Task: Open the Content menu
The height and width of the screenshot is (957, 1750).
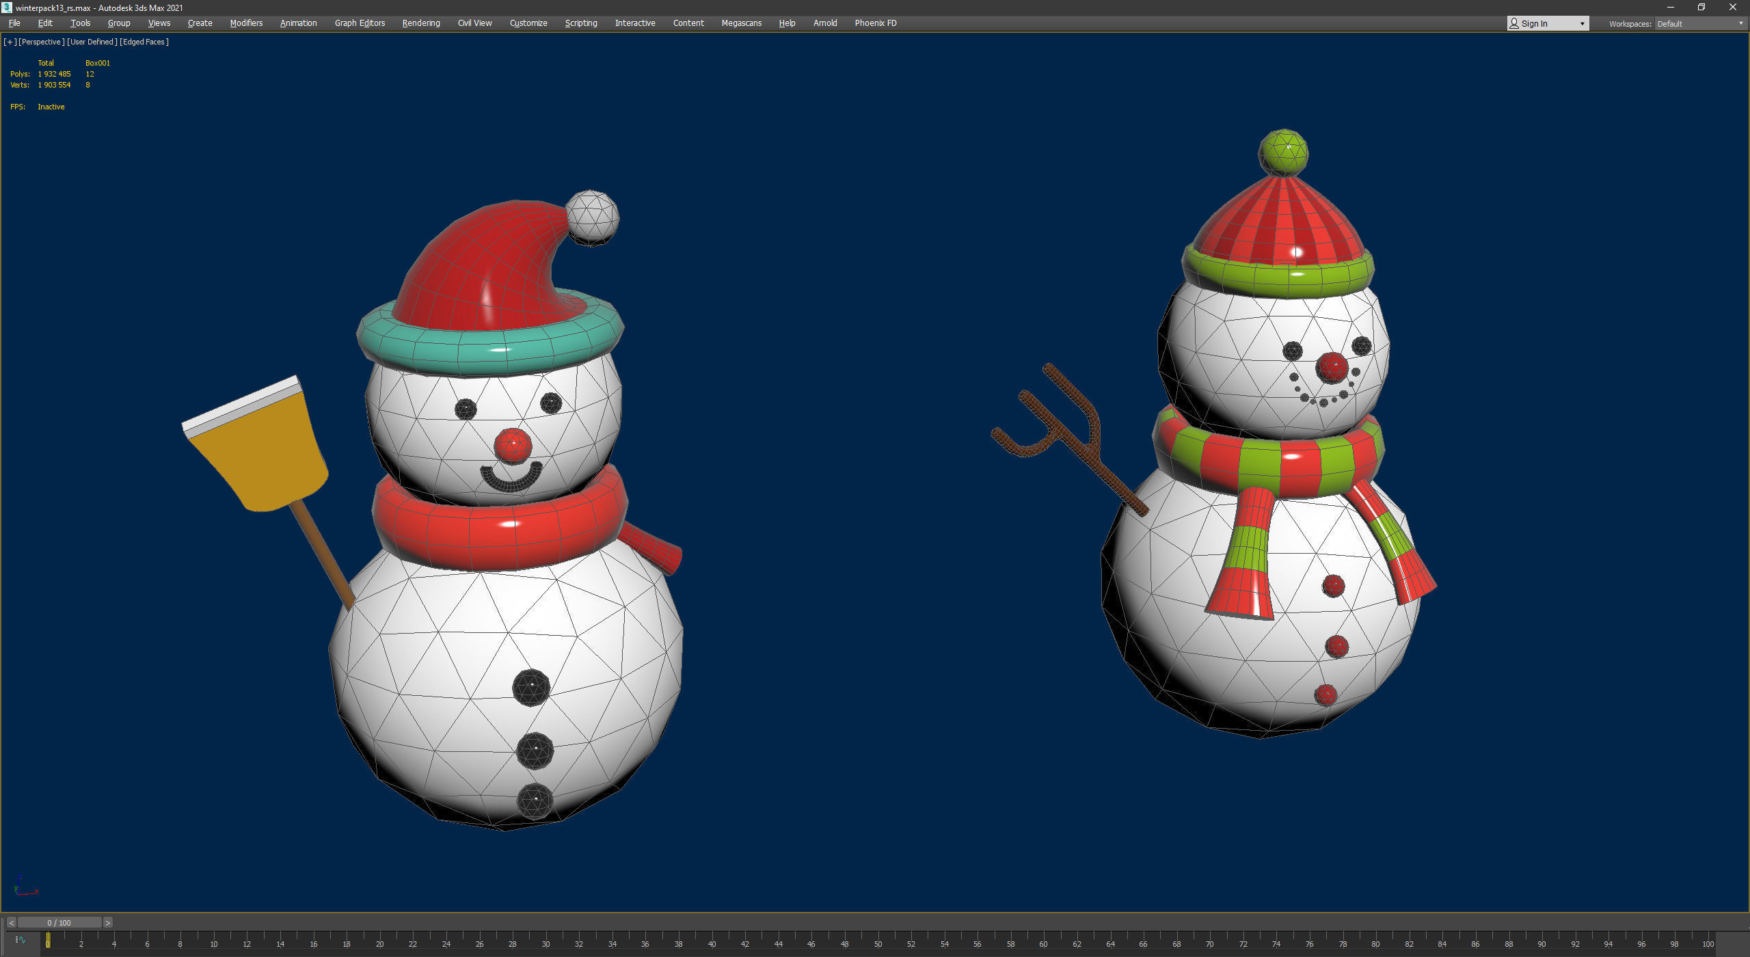Action: 688,23
